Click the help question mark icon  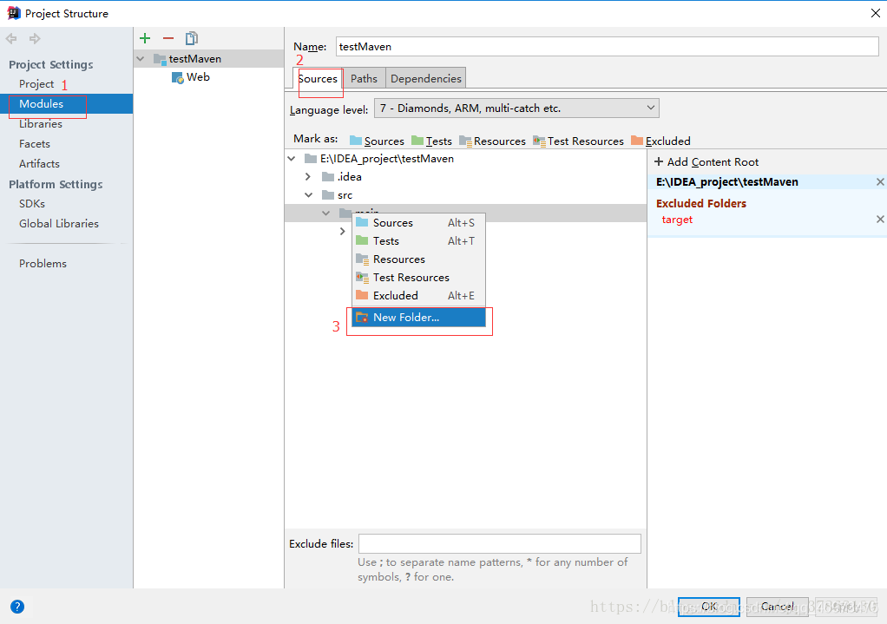17,607
